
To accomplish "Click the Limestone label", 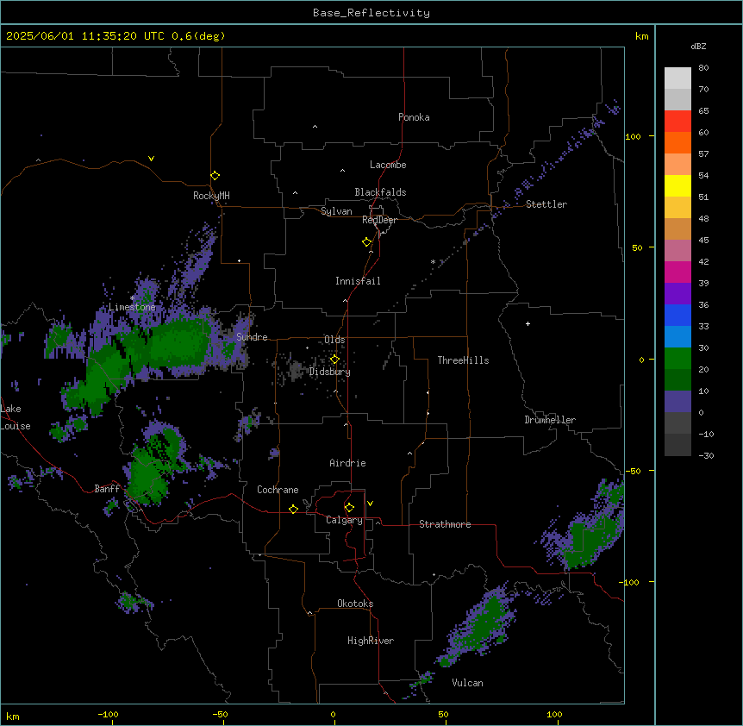I will point(132,307).
